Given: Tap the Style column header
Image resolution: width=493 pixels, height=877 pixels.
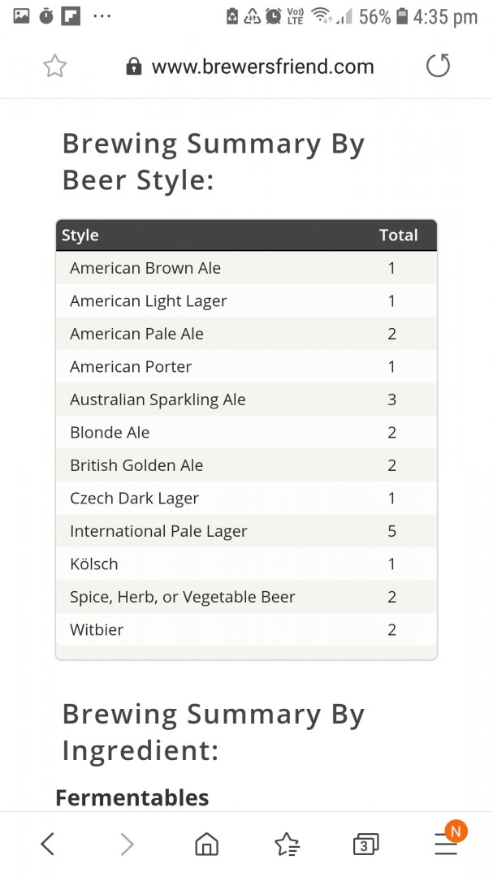Looking at the screenshot, I should click(80, 235).
